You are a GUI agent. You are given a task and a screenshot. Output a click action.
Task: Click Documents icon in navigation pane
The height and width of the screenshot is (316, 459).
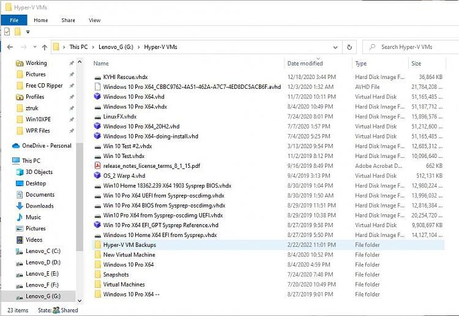click(x=20, y=195)
